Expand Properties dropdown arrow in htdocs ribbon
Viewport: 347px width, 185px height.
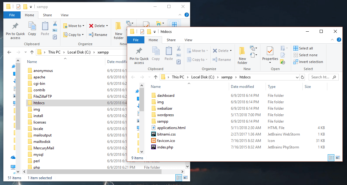[x=270, y=63]
